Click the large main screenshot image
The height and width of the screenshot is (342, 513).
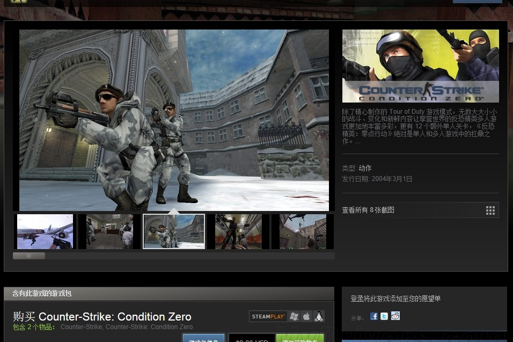174,120
